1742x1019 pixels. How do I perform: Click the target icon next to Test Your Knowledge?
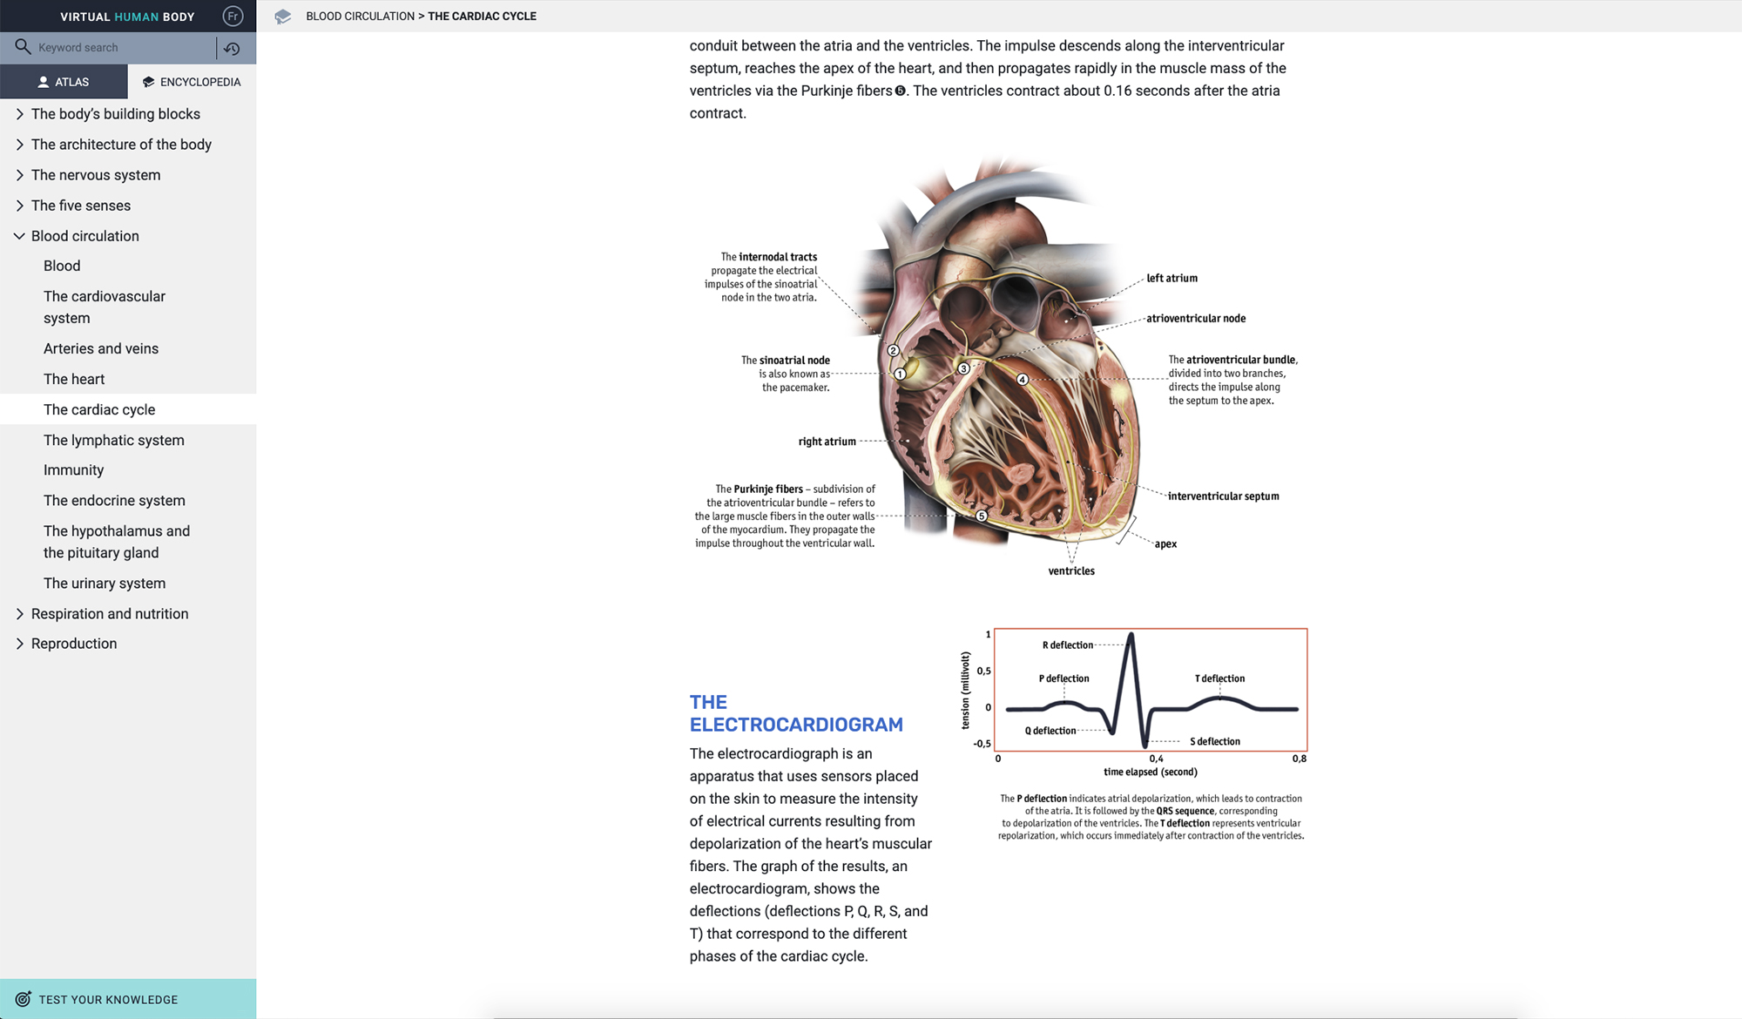(24, 999)
